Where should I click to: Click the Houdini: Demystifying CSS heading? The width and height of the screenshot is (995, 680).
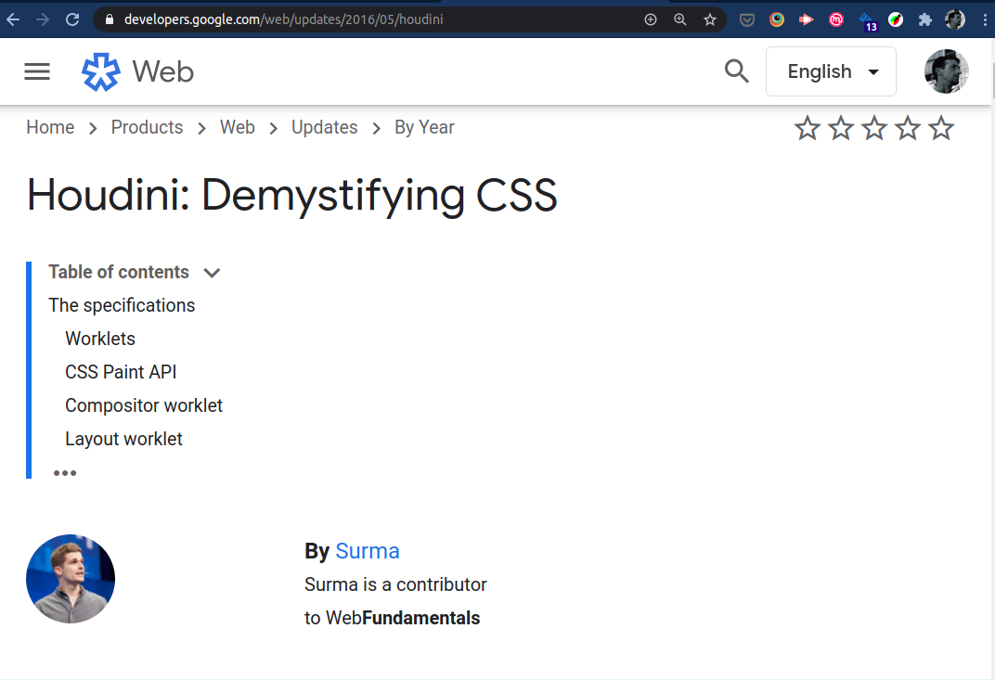coord(291,195)
